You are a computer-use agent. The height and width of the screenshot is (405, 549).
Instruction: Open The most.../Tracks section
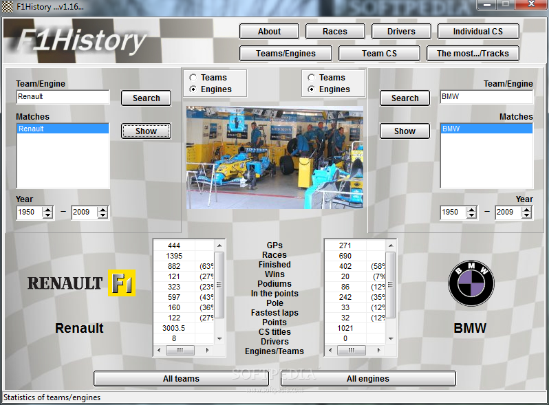(x=473, y=54)
